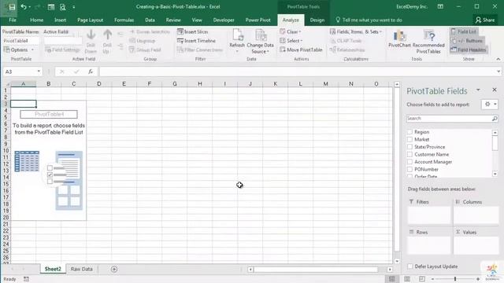The height and width of the screenshot is (283, 504).
Task: Switch to Page Break Preview in status bar
Action: 422,279
